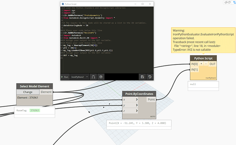Remove an input with the - button
The height and width of the screenshot is (145, 236).
tap(206, 64)
